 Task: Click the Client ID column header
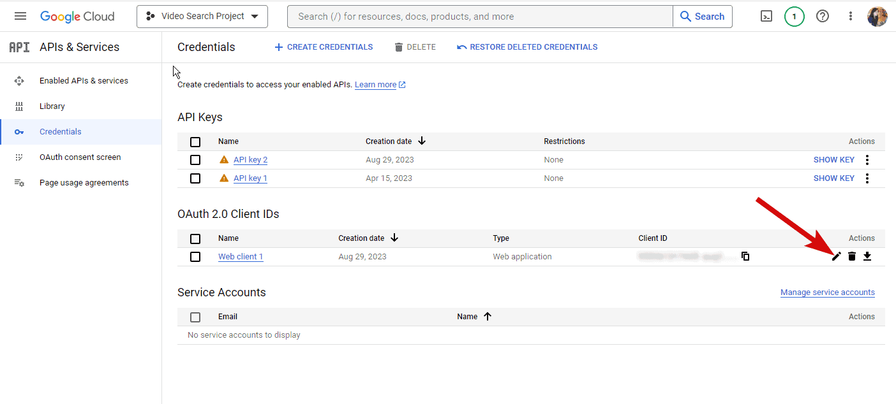coord(653,238)
